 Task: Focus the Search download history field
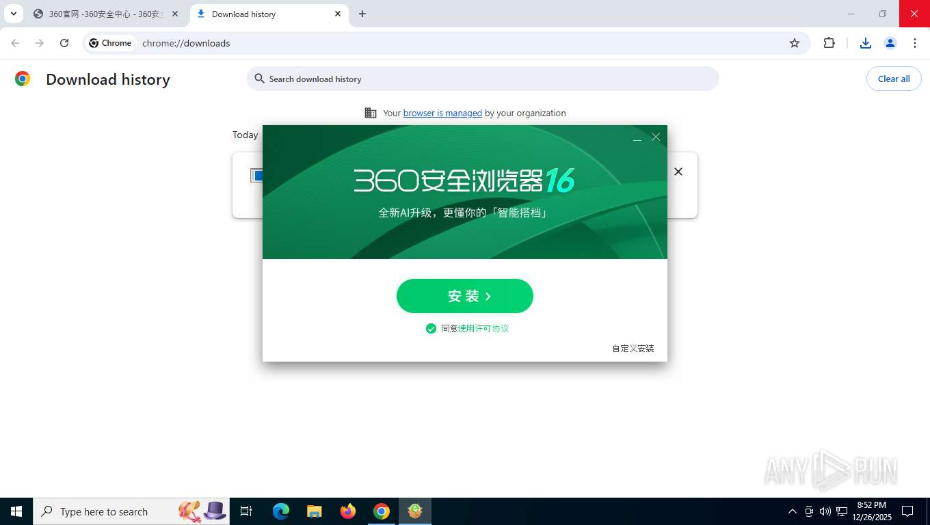[483, 79]
